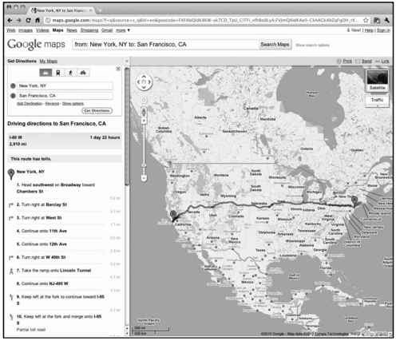Viewport: 400px width, 341px height.
Task: Open the 'more' dropdown in top navigation
Action: (123, 30)
